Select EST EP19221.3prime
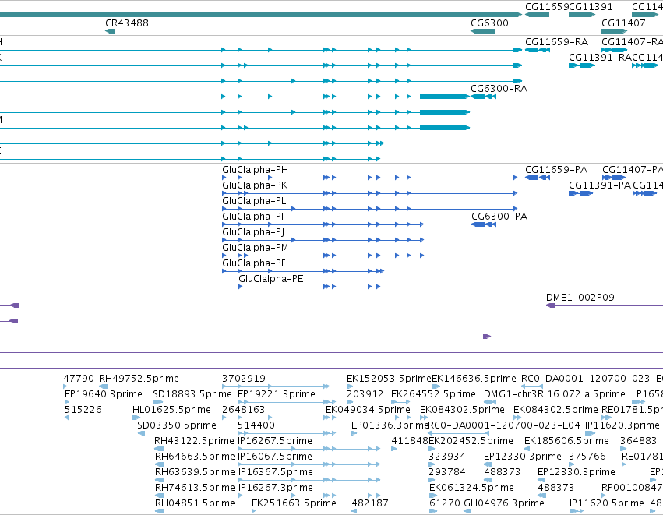 (x=287, y=402)
